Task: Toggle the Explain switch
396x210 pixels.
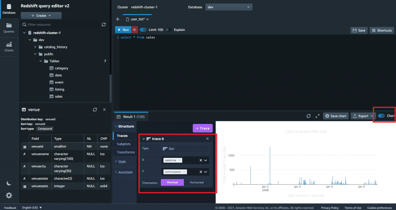Action: click(x=168, y=30)
